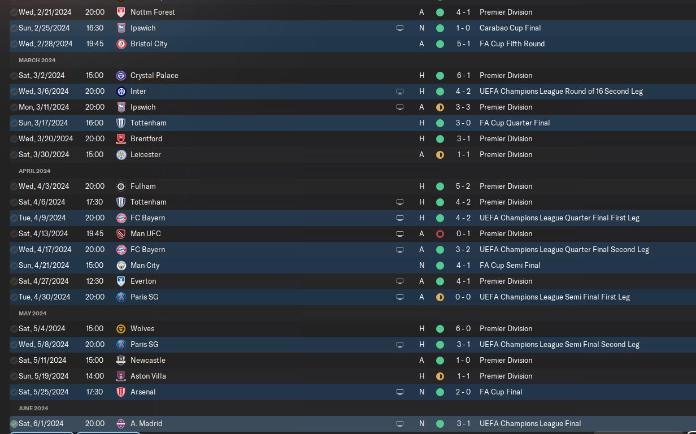Viewport: 696px width, 434px height.
Task: Click the Arsenal club badge
Action: point(120,392)
